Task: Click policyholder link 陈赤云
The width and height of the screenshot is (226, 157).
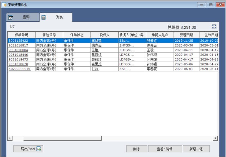Action: coord(97,45)
